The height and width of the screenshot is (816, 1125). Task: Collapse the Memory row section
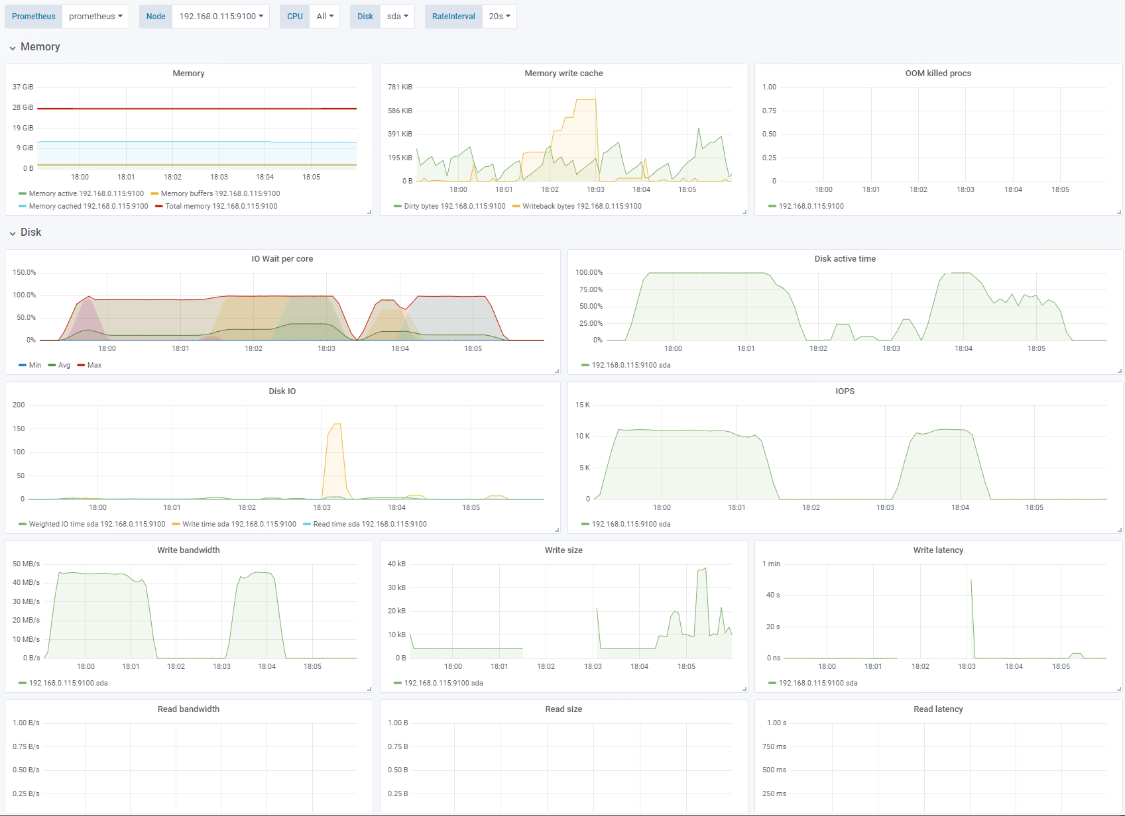coord(13,48)
